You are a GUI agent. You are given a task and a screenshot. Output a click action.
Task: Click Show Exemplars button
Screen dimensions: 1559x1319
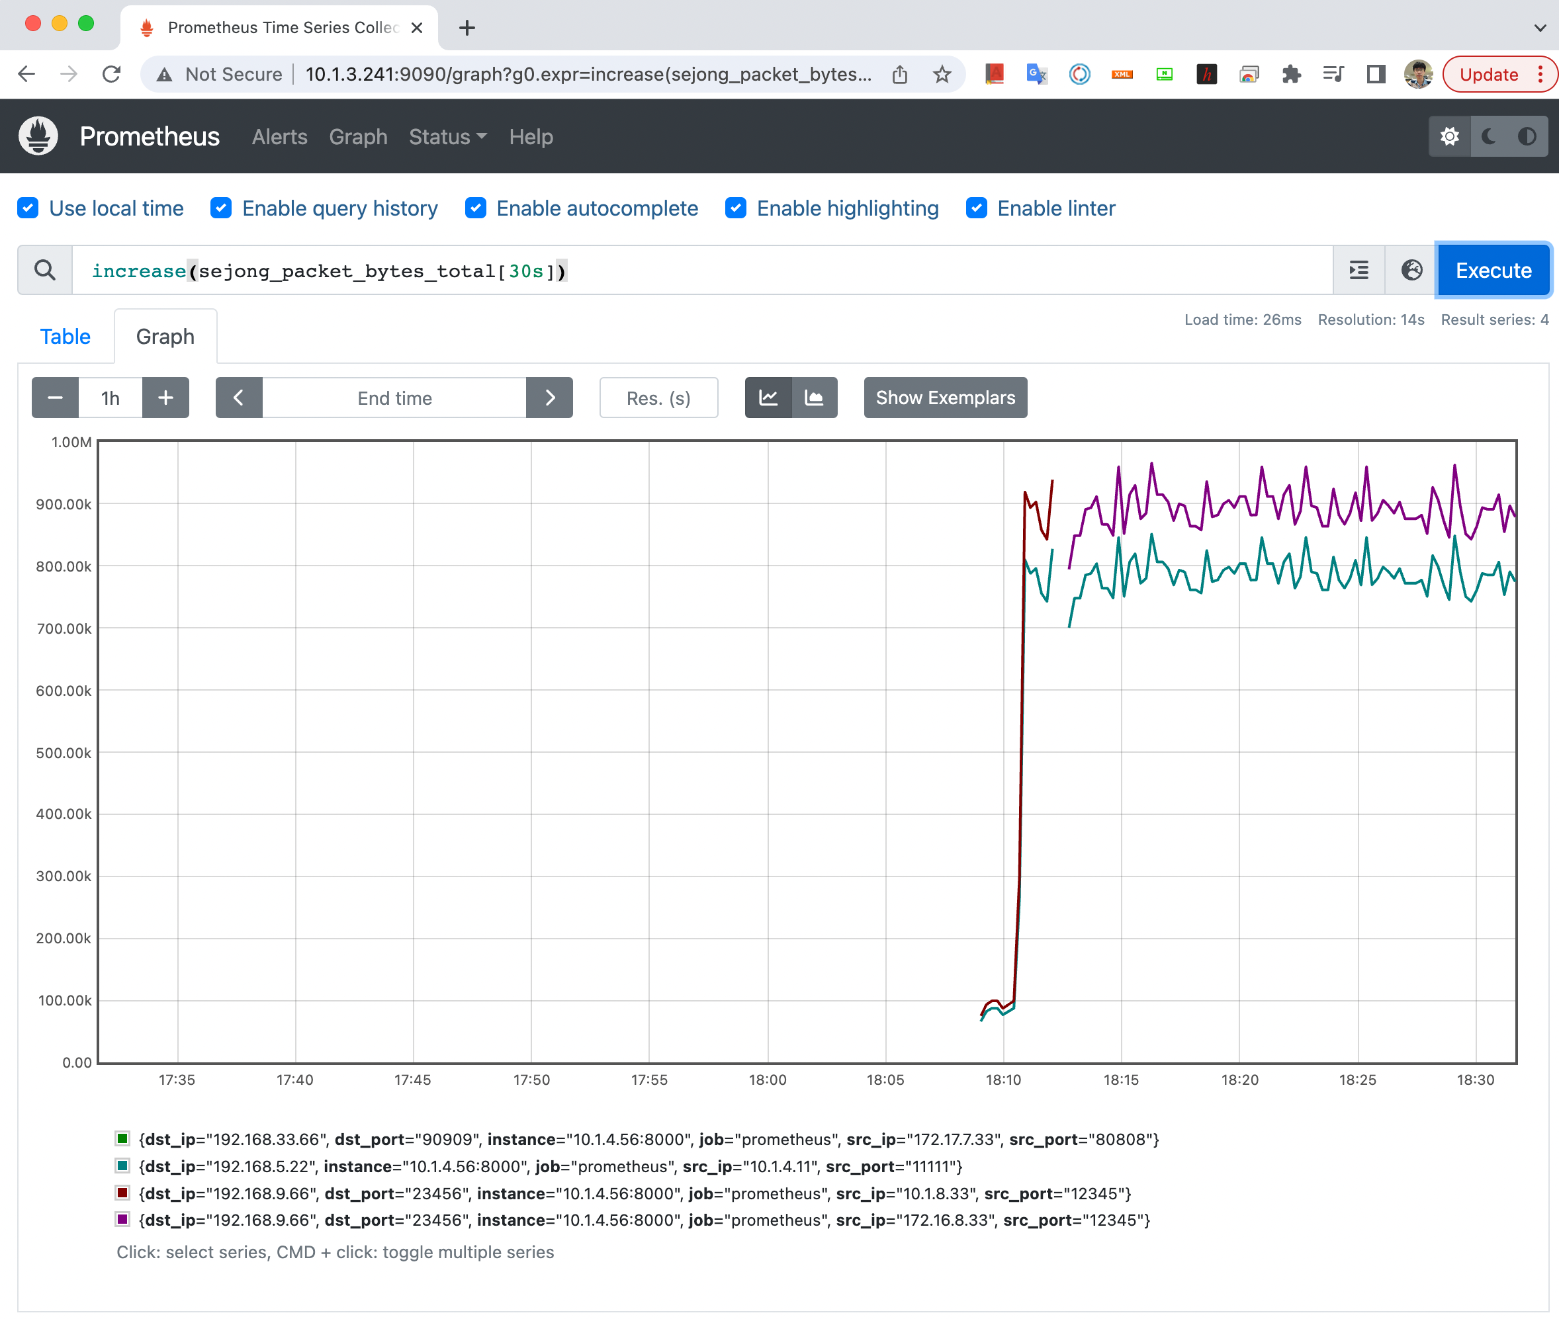click(x=945, y=398)
